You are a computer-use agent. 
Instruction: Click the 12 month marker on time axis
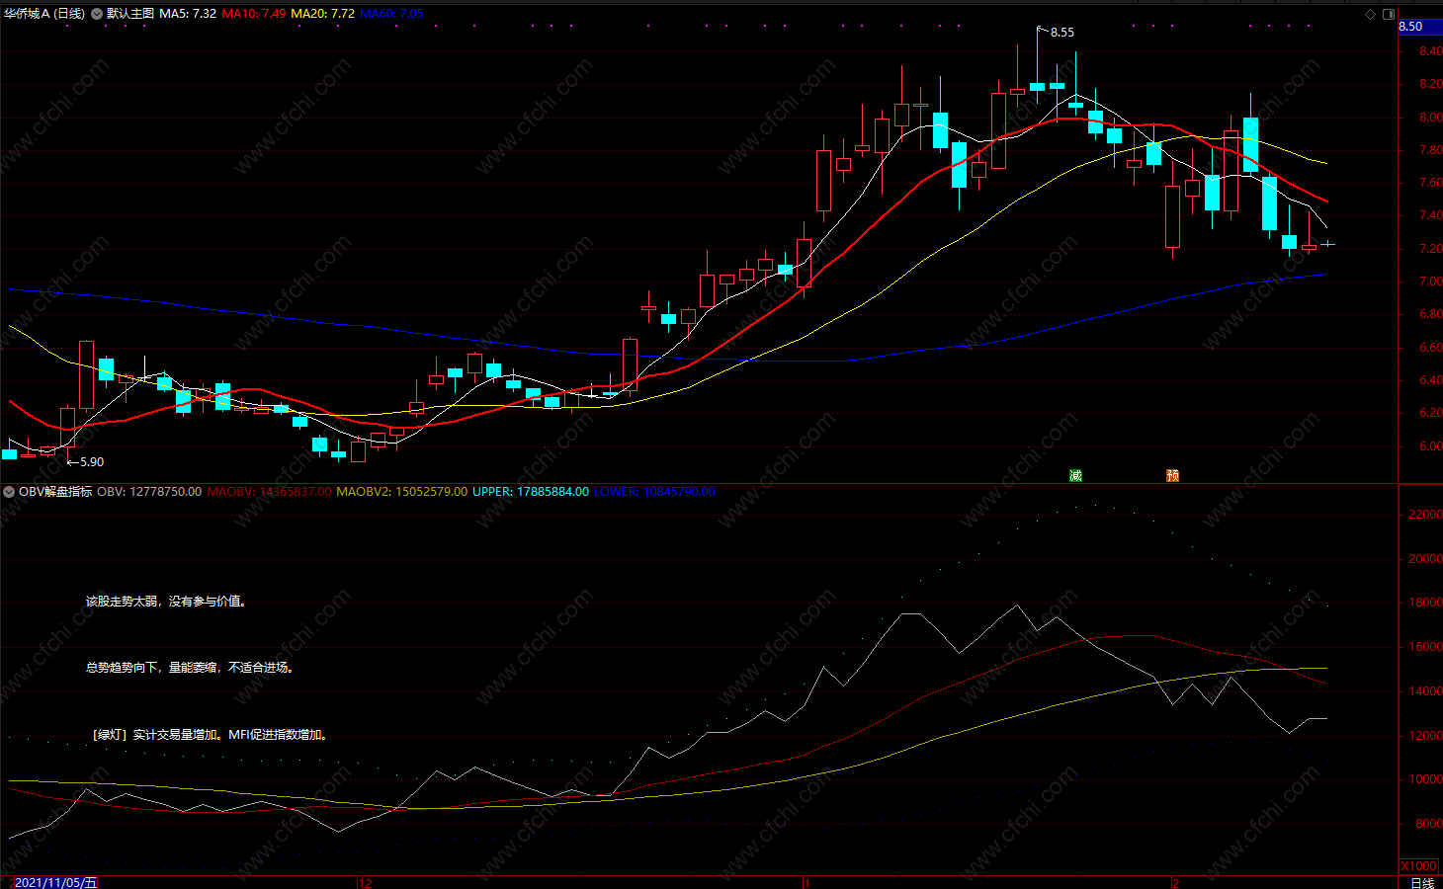point(365,882)
